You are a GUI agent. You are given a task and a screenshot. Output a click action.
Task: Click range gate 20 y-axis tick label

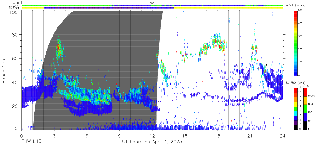[15, 106]
